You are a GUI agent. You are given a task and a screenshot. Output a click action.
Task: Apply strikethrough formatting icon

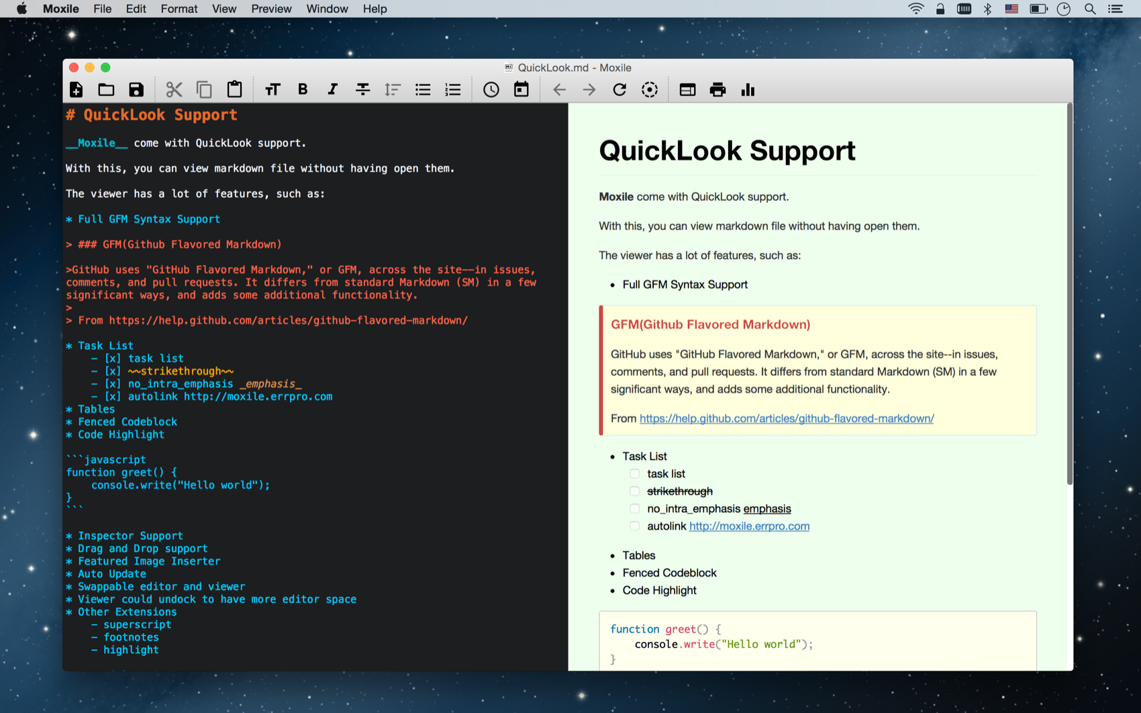pos(362,89)
